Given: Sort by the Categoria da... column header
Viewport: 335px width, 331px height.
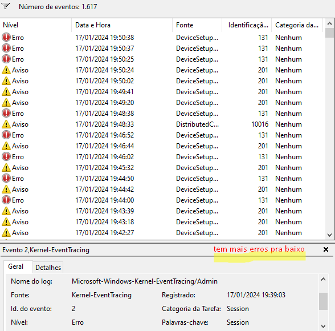Looking at the screenshot, I should [x=297, y=25].
